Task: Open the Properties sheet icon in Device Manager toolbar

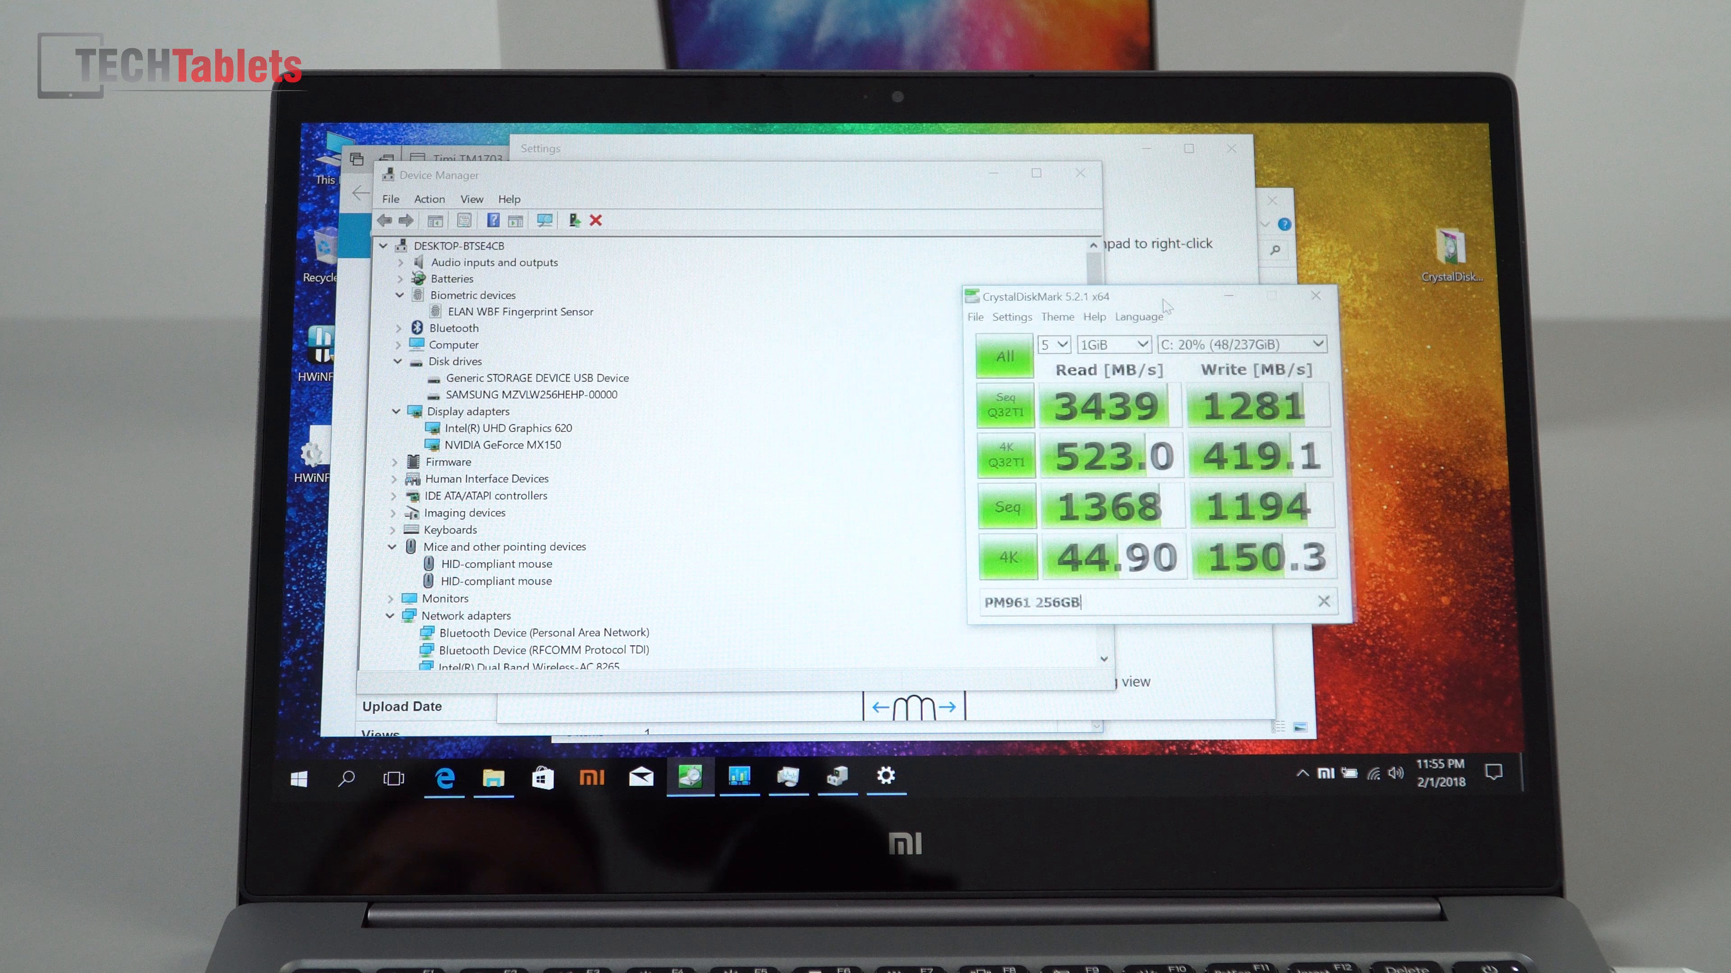Action: [x=464, y=220]
